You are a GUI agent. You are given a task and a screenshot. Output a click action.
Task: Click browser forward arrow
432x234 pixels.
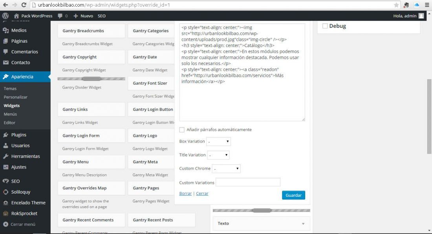pos(15,5)
